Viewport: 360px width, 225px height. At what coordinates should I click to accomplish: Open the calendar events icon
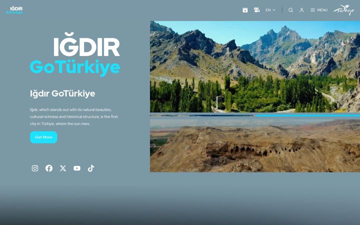(245, 10)
